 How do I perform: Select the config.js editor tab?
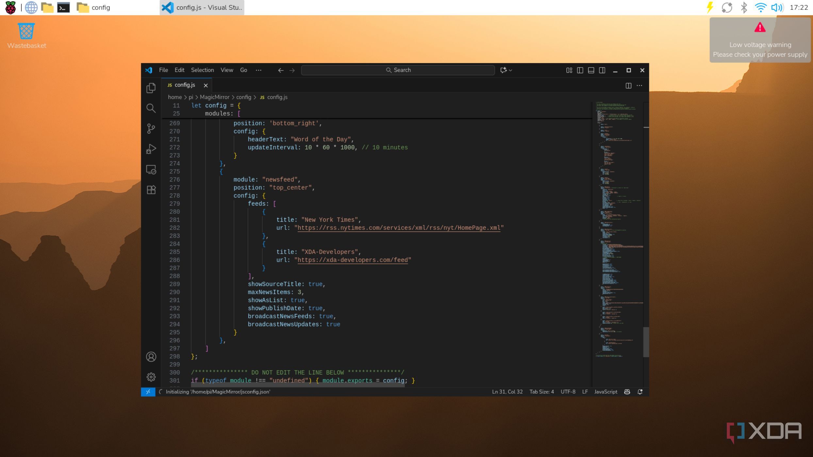(x=187, y=85)
